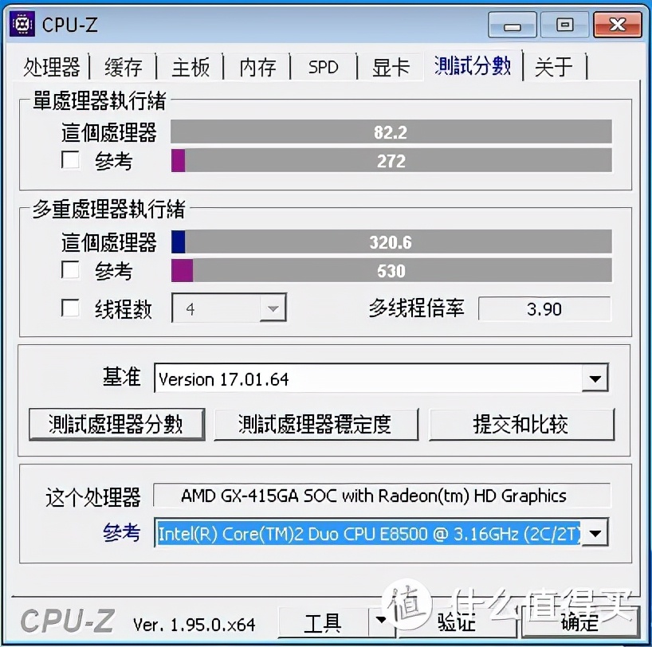Viewport: 652px width, 647px height.
Task: Enable multi-thread 參考 checkbox
Action: click(x=70, y=269)
